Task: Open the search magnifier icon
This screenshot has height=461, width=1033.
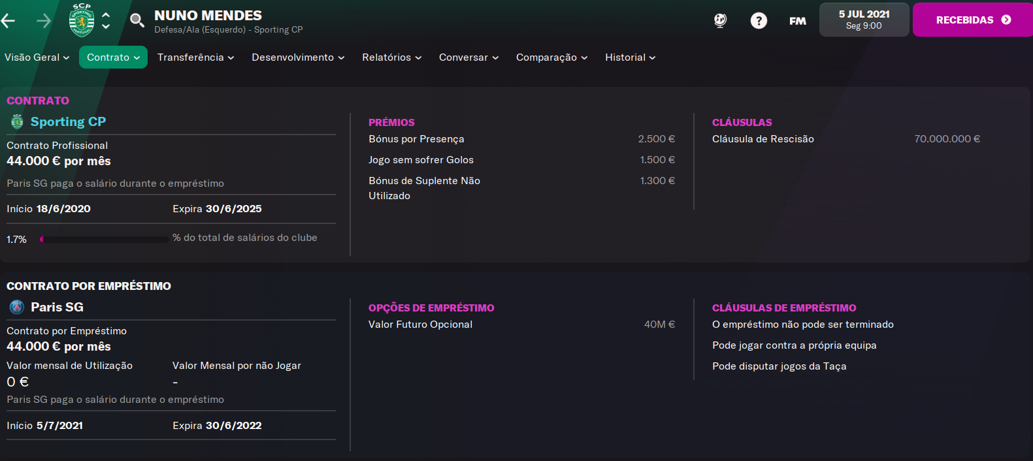Action: click(x=137, y=20)
